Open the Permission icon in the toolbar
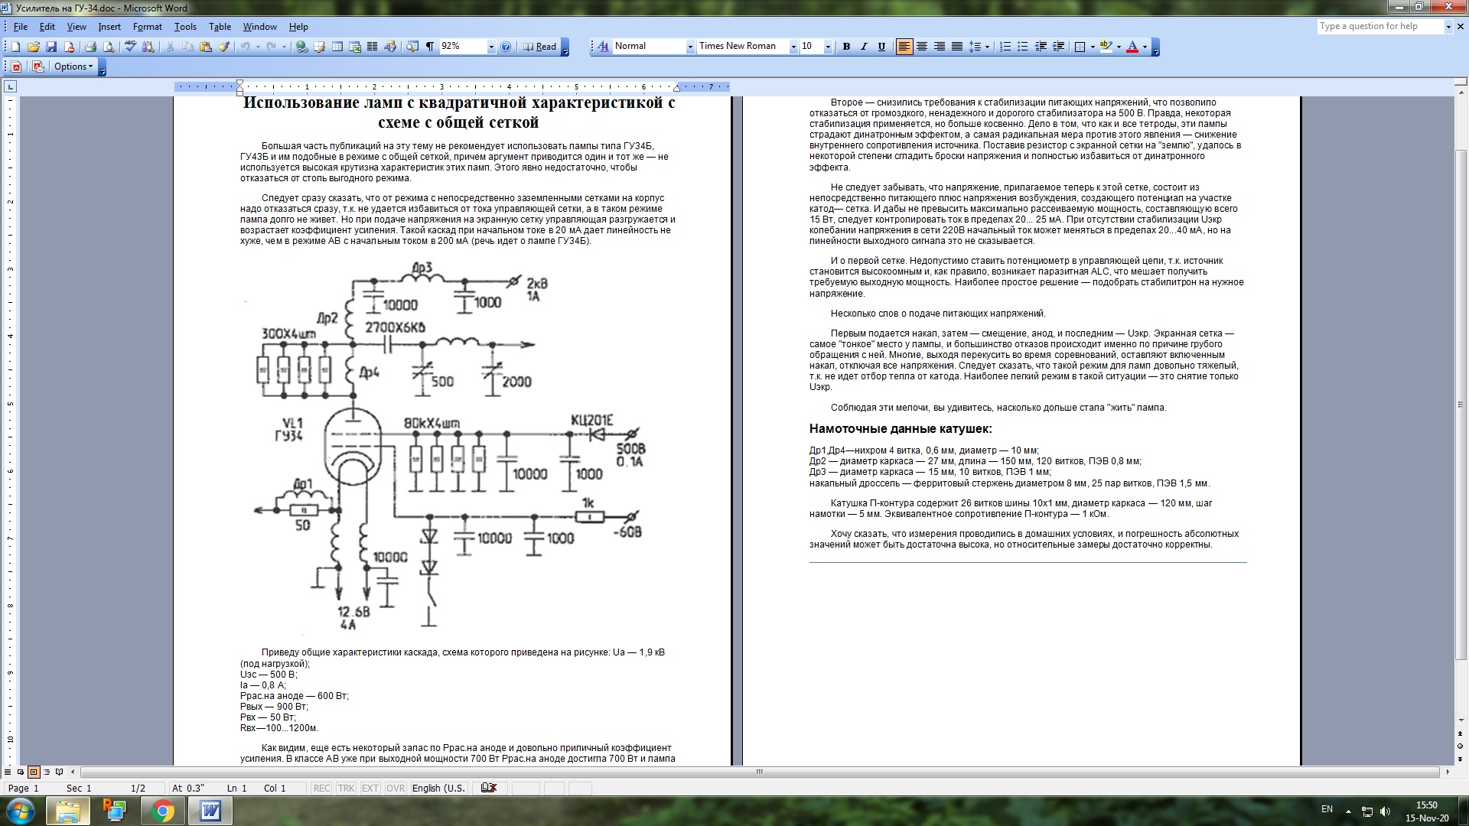This screenshot has width=1469, height=826. tap(69, 47)
